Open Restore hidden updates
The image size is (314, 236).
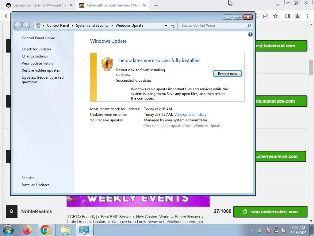click(41, 70)
